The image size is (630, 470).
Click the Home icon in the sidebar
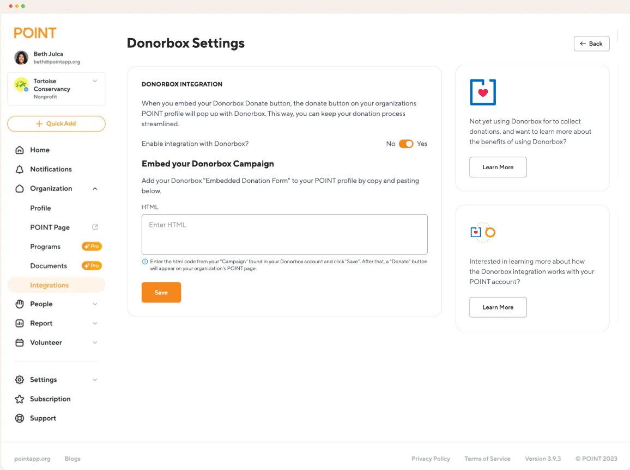click(x=19, y=150)
